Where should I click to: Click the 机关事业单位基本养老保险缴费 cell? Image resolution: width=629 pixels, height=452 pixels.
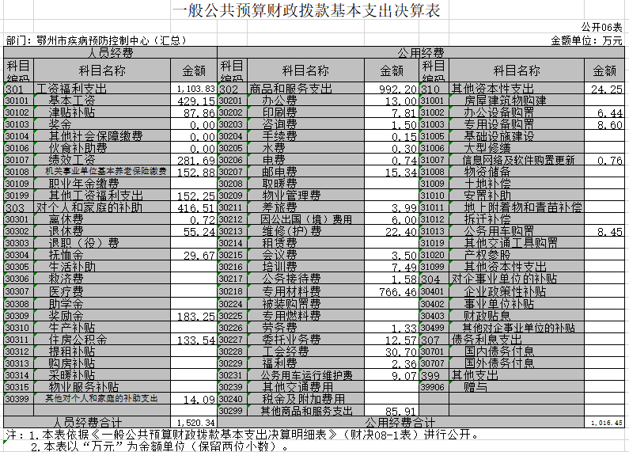click(x=102, y=172)
